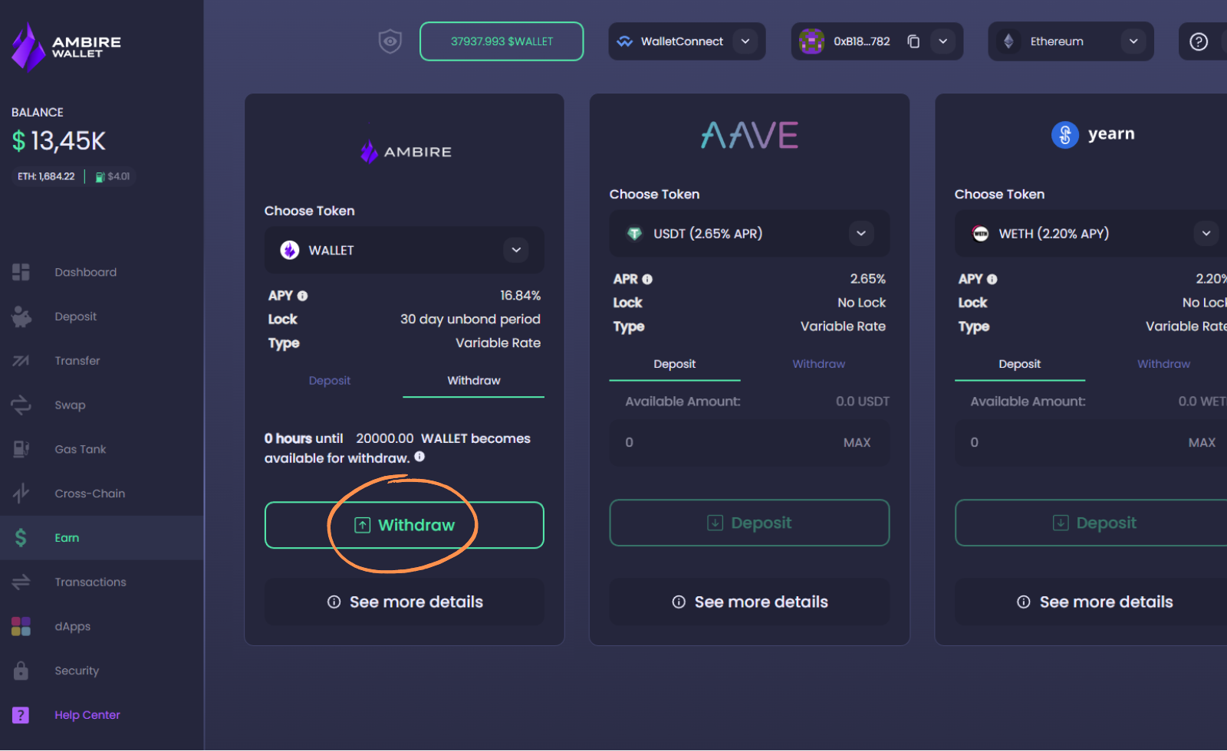This screenshot has height=751, width=1227.
Task: Switch to Withdraw tab in yearn card
Action: pos(1163,364)
